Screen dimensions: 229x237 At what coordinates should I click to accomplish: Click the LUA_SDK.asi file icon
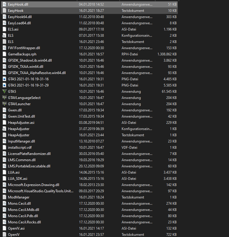click(4, 179)
